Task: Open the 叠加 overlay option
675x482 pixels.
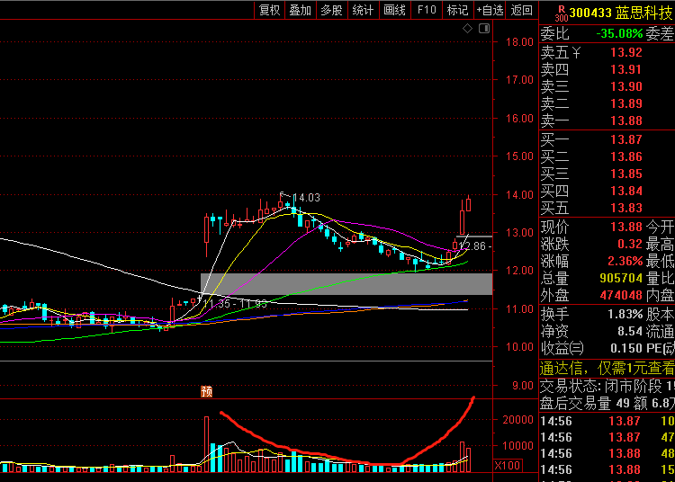Action: pyautogui.click(x=300, y=10)
